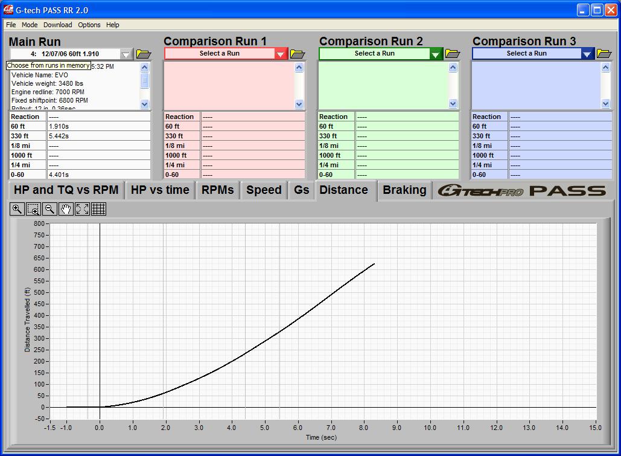Open the Comparison Run 3 folder icon
The width and height of the screenshot is (621, 456).
click(604, 54)
